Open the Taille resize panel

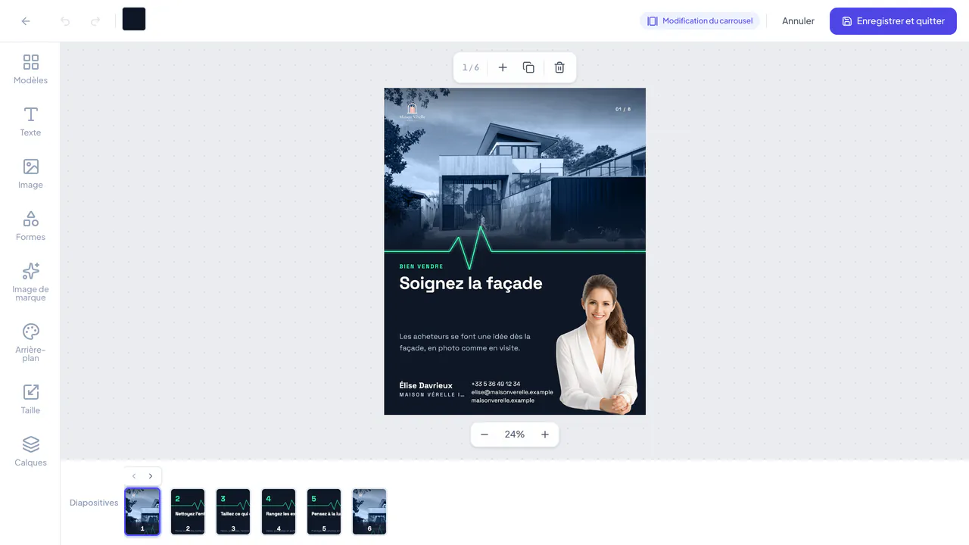click(30, 399)
